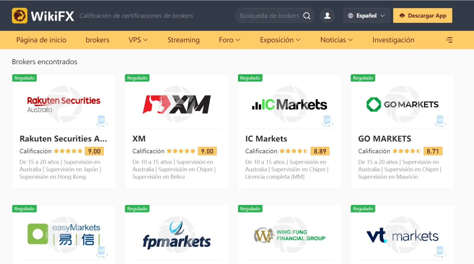This screenshot has height=264, width=474.
Task: Click the VR badge on IC Markets card
Action: point(327,121)
